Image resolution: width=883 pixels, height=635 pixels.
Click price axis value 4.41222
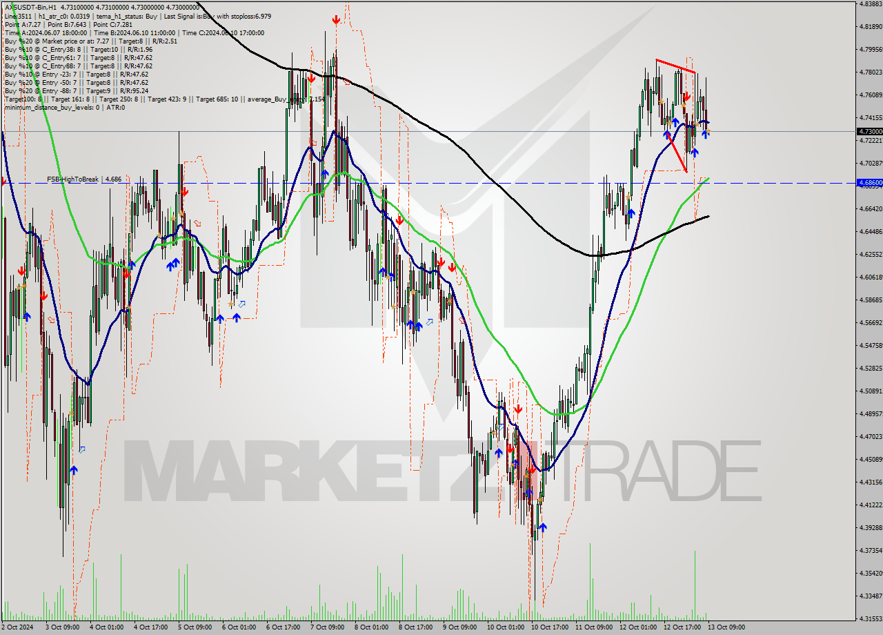[x=871, y=505]
